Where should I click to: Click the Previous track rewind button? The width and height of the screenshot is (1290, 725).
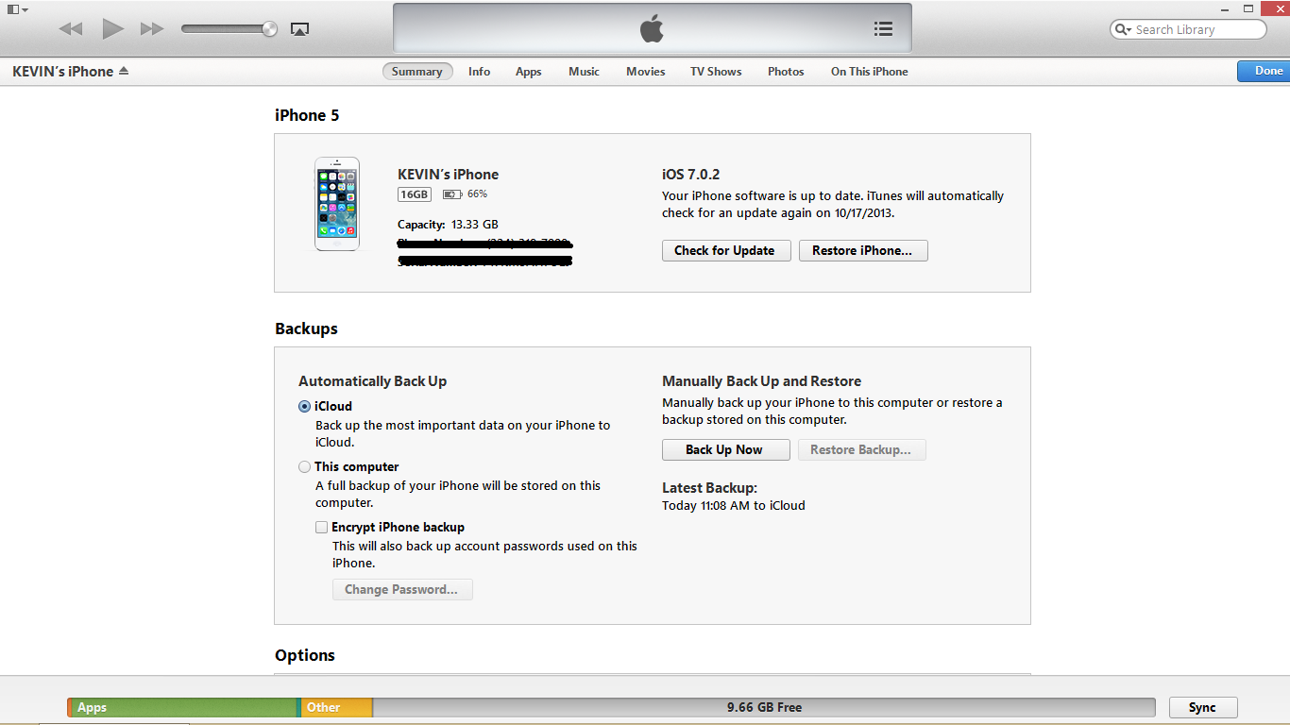point(71,29)
